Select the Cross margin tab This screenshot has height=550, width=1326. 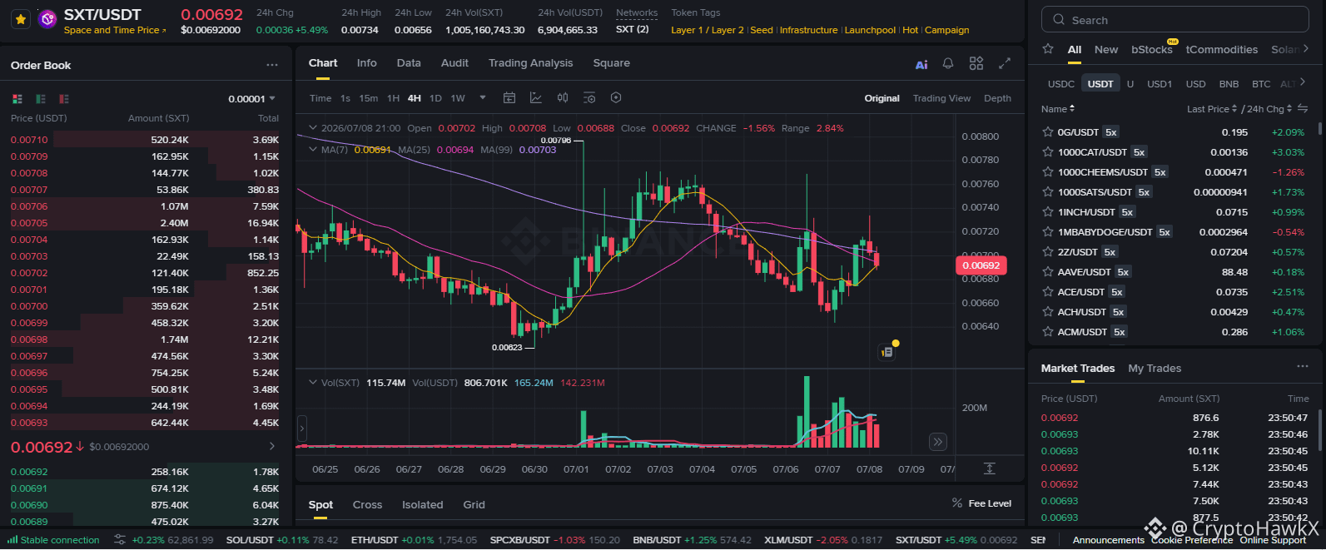tap(367, 504)
